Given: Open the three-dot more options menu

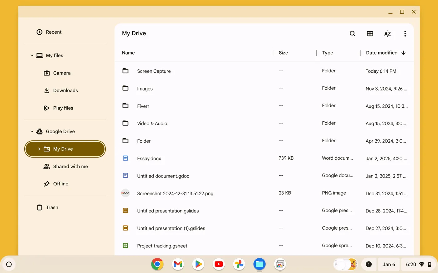Looking at the screenshot, I should tap(405, 34).
